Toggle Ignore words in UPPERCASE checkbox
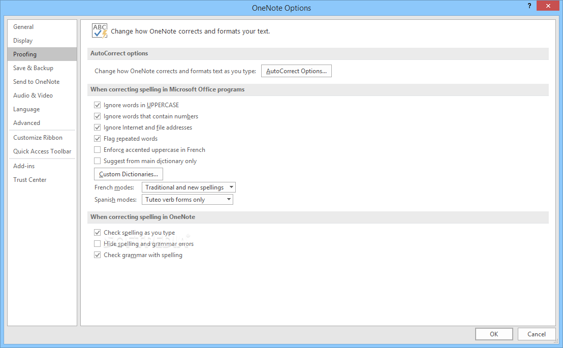This screenshot has width=563, height=348. tap(98, 105)
